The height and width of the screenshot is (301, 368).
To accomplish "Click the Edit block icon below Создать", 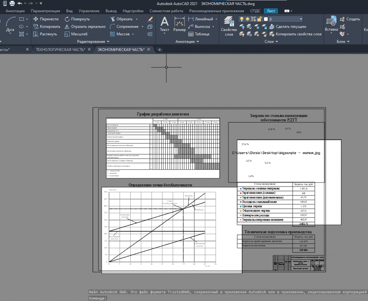I will tap(342, 26).
